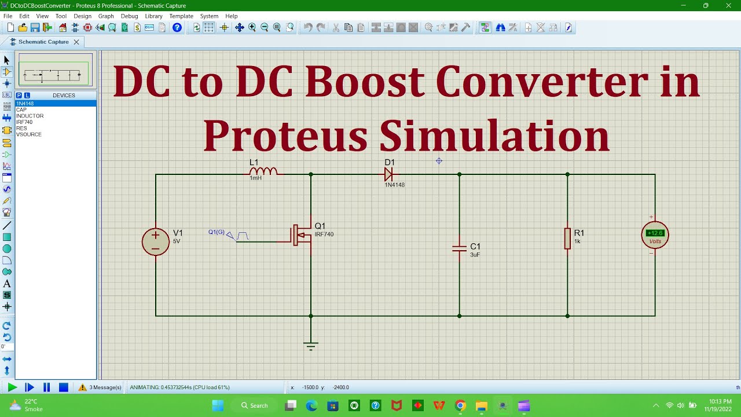
Task: Select IRF740 in devices list
Action: click(x=56, y=122)
